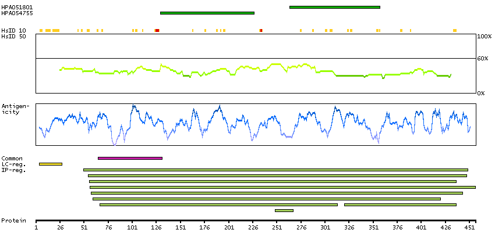Click the Antigenicity plot label
The width and height of the screenshot is (495, 244).
15,109
